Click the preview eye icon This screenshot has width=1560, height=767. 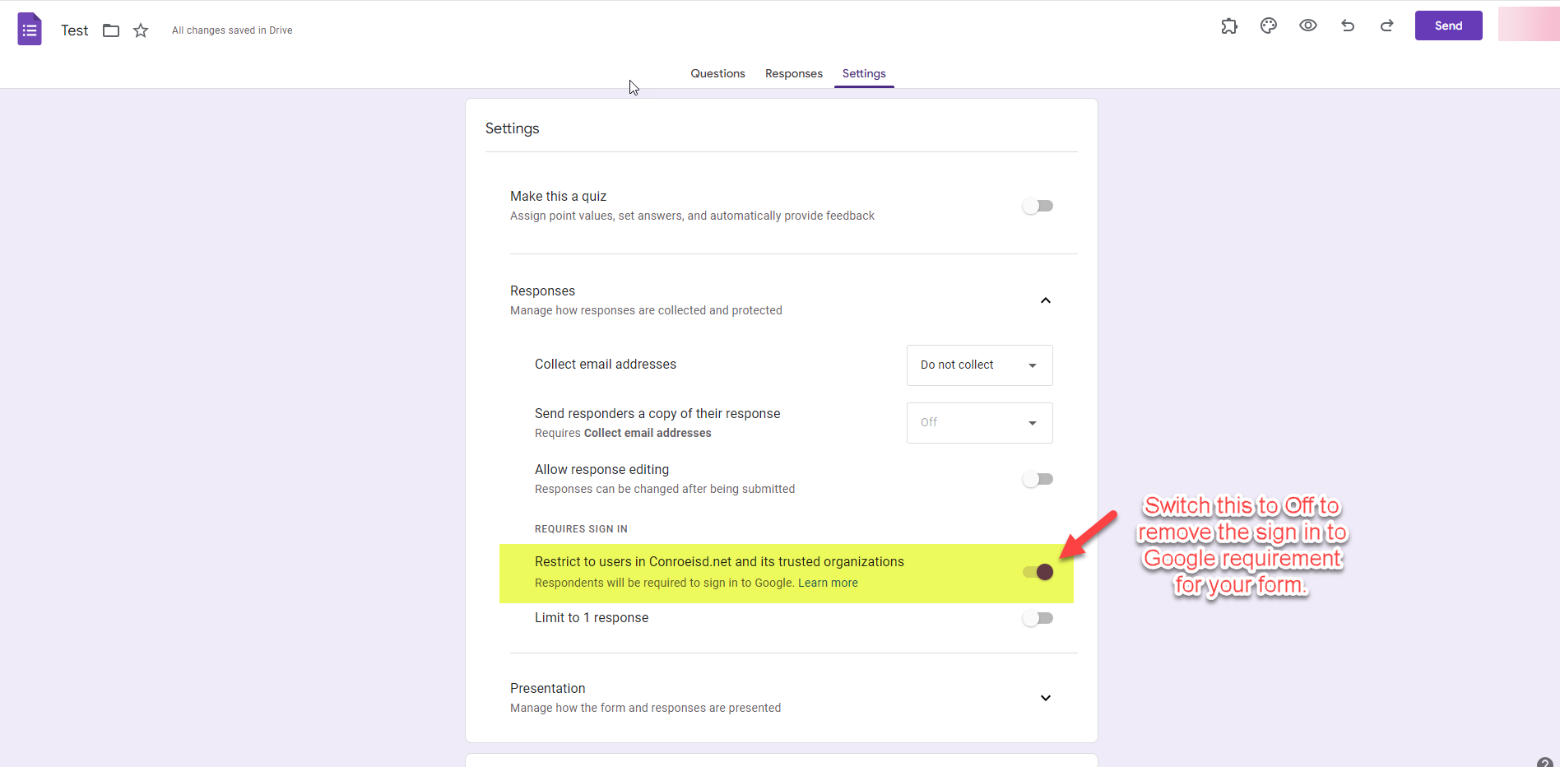click(x=1308, y=26)
